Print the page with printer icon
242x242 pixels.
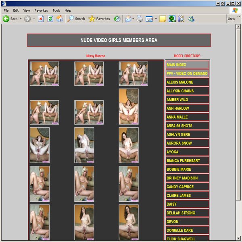point(140,19)
